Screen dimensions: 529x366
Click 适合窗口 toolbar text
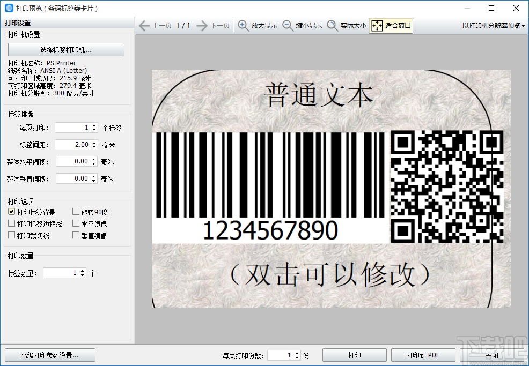[x=398, y=26]
